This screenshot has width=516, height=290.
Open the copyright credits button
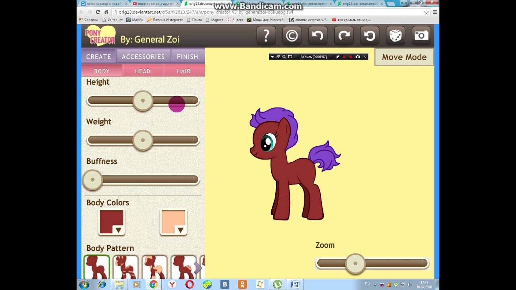(292, 36)
